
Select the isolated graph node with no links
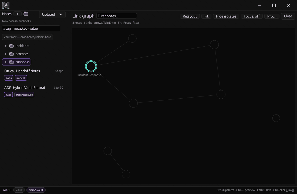(276, 118)
